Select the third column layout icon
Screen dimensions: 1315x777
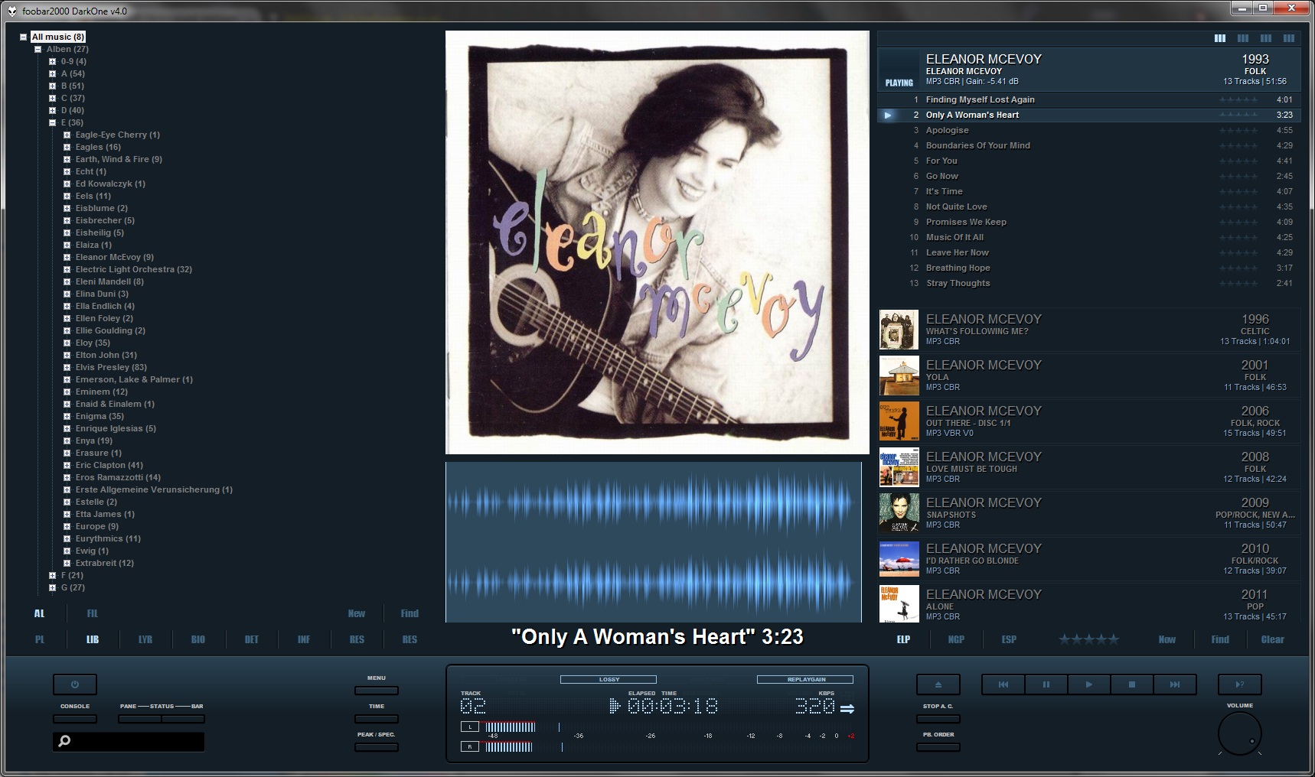click(1266, 38)
